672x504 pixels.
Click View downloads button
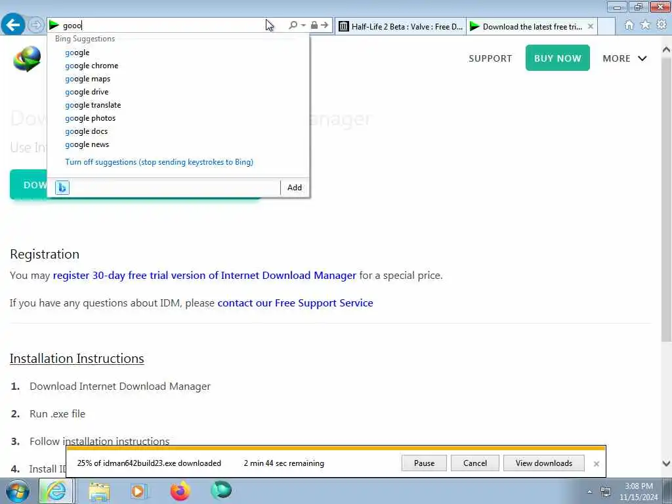pyautogui.click(x=544, y=463)
